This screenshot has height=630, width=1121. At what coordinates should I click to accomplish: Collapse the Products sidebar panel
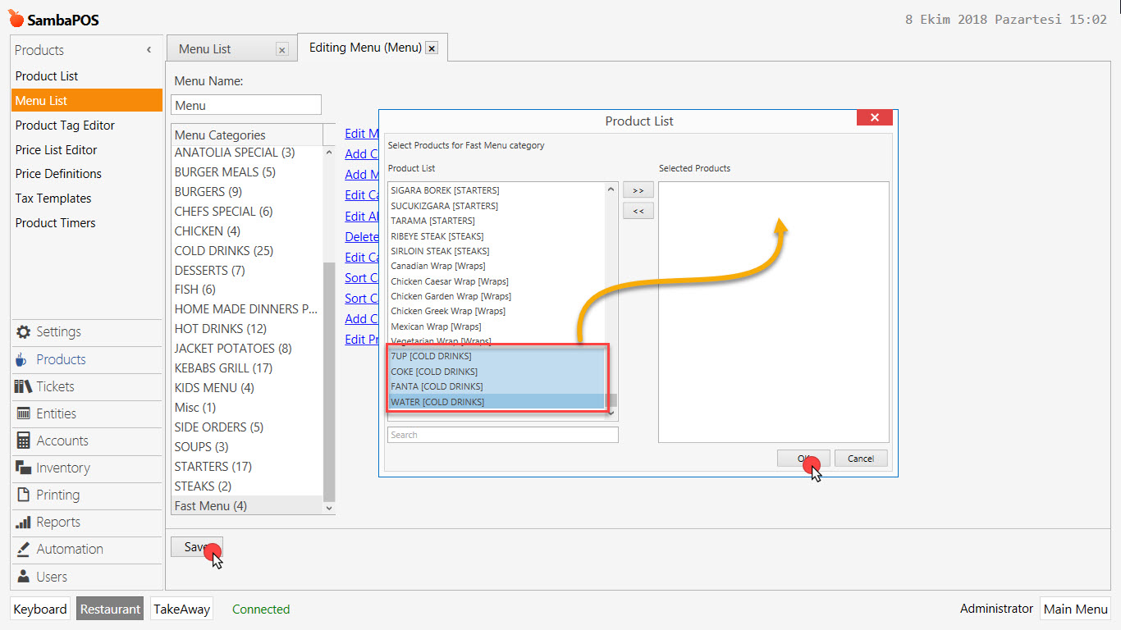[149, 49]
